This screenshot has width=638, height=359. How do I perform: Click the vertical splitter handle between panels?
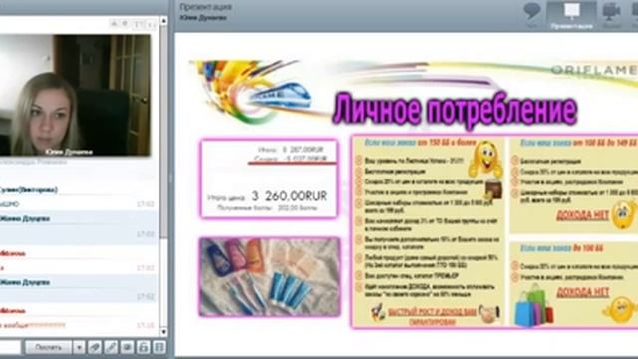[x=171, y=179]
